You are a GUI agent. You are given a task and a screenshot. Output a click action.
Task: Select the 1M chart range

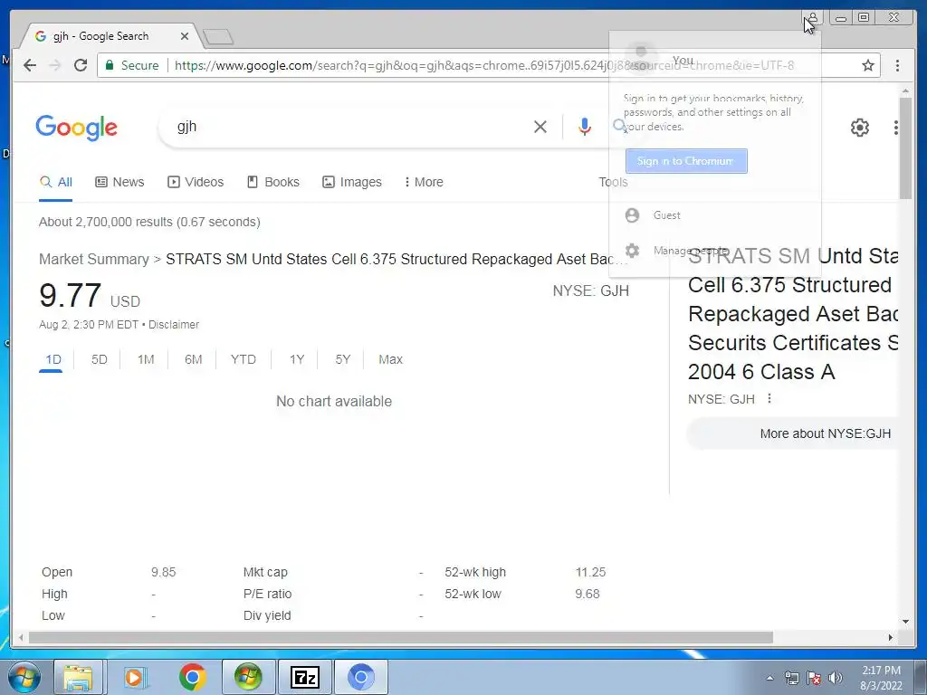(146, 359)
